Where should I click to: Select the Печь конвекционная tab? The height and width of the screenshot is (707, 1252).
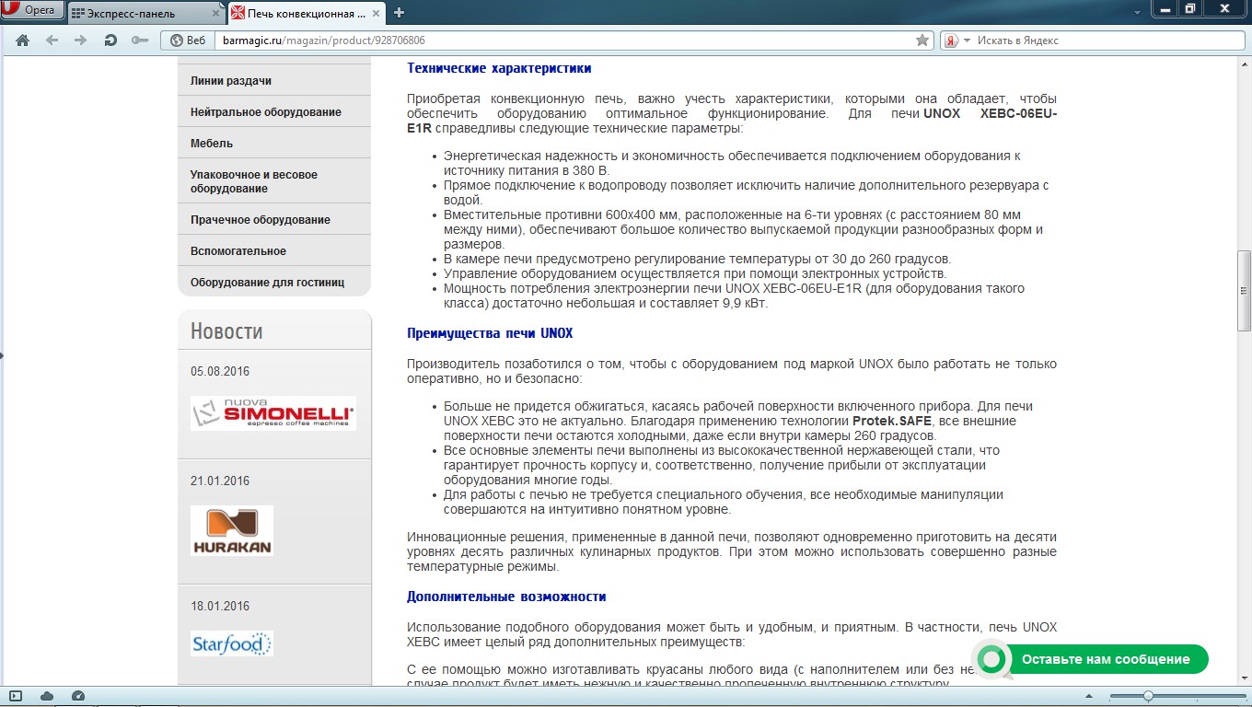(x=306, y=13)
